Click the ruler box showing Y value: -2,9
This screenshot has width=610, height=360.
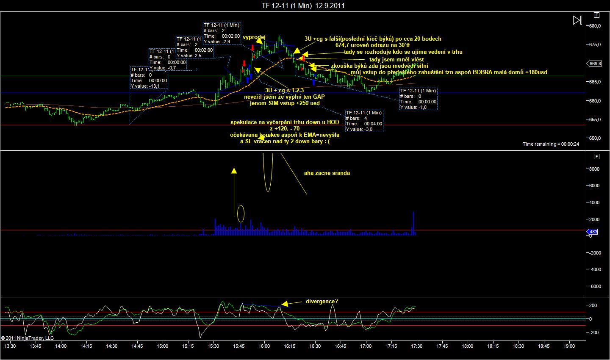(x=222, y=33)
